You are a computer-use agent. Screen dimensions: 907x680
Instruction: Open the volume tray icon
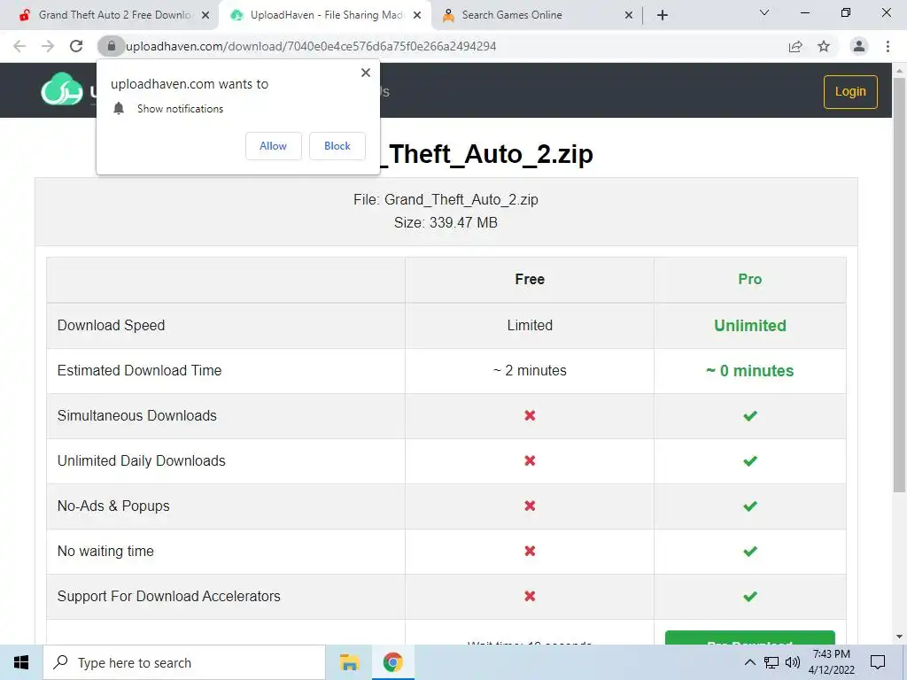[x=793, y=662]
